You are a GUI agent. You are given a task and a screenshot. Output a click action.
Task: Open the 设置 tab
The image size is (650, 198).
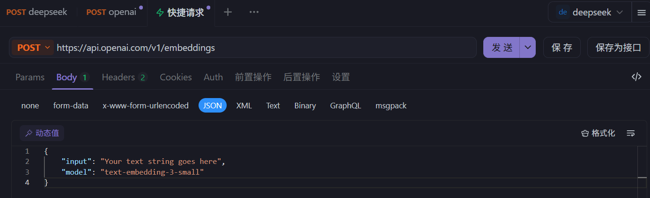coord(341,77)
